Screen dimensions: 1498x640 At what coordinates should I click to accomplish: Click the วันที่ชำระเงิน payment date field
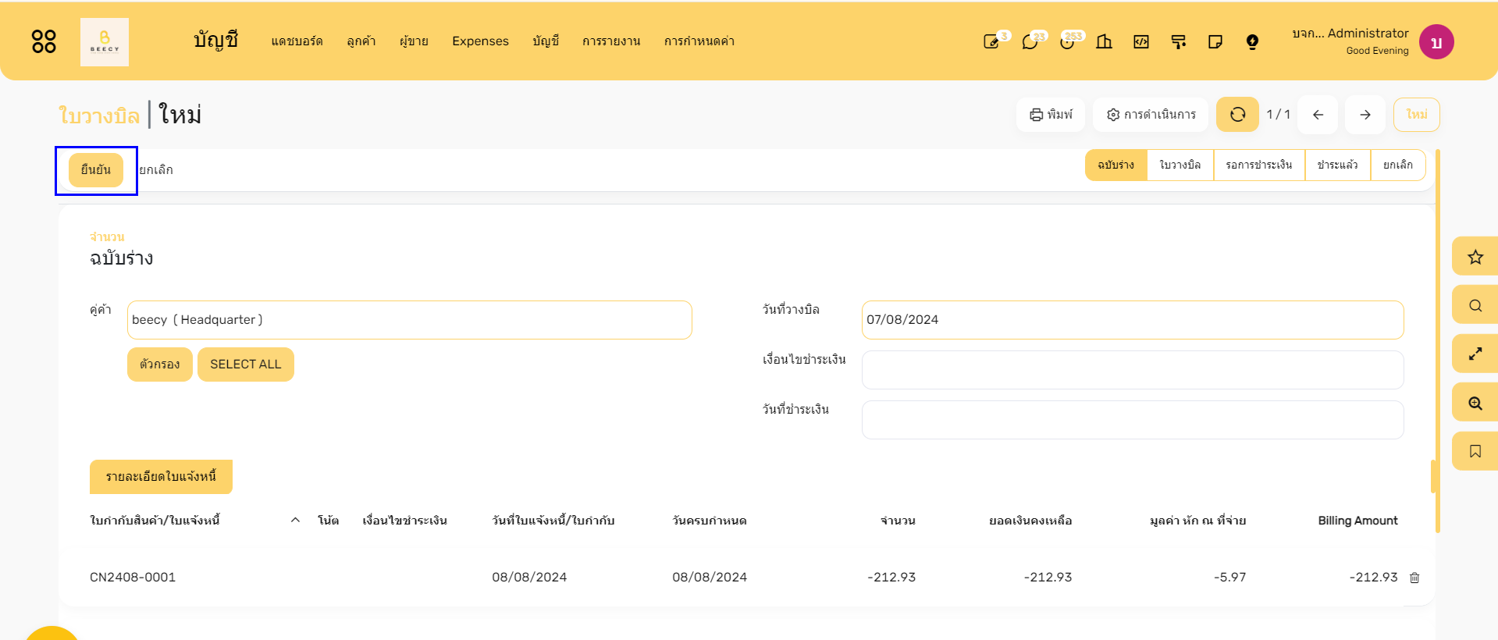(1133, 420)
